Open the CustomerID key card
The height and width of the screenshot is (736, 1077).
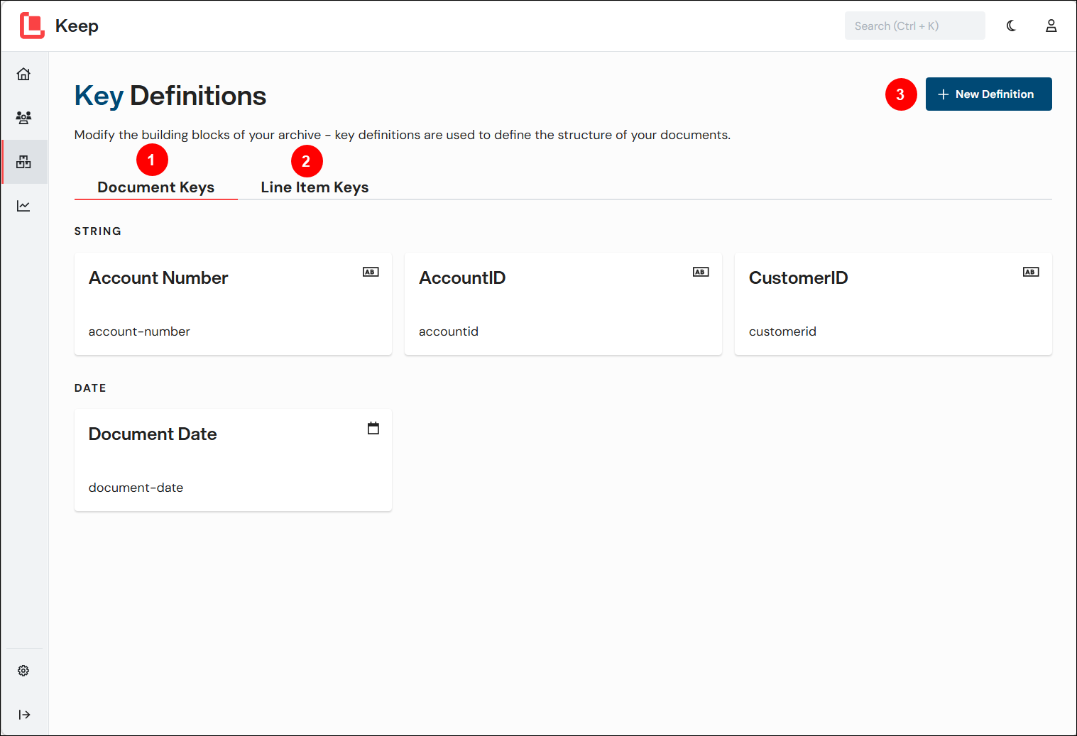tap(893, 304)
